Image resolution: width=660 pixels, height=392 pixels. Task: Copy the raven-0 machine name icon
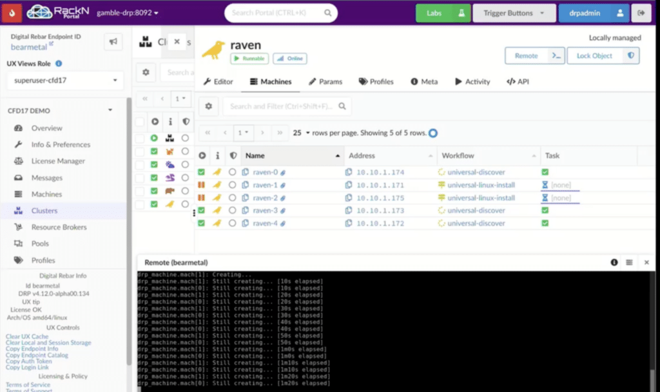tap(246, 172)
